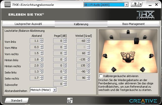This screenshot has width=162, height=105.
Task: Select front right speaker in room view
Action: click(x=145, y=37)
